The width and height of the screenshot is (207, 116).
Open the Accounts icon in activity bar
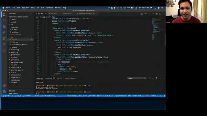click(x=4, y=85)
